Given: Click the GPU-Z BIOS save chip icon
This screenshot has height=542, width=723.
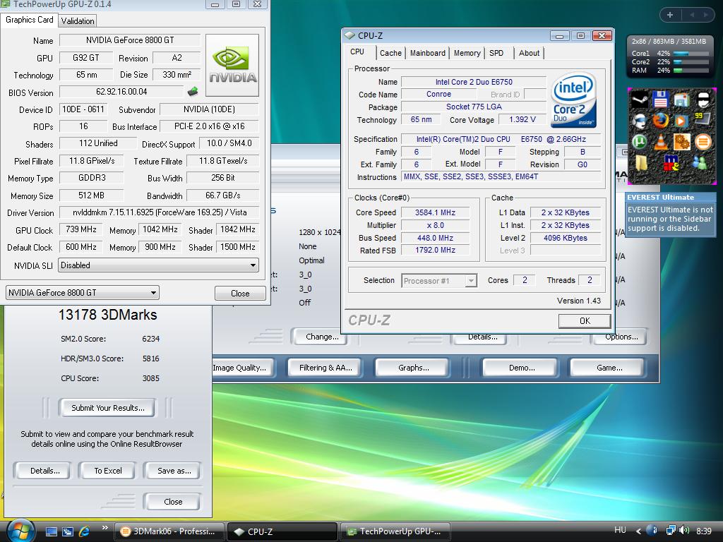Looking at the screenshot, I should (x=193, y=91).
